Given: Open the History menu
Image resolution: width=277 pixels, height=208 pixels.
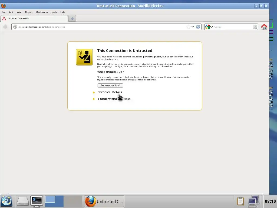Looking at the screenshot, I should coord(29,12).
